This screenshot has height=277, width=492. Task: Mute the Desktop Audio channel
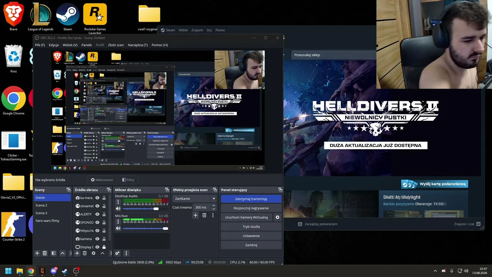point(118,209)
